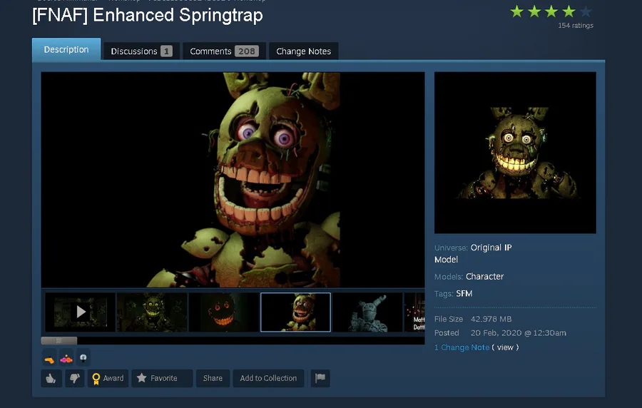Open the Share dialog
This screenshot has height=408, width=642.
pos(213,378)
